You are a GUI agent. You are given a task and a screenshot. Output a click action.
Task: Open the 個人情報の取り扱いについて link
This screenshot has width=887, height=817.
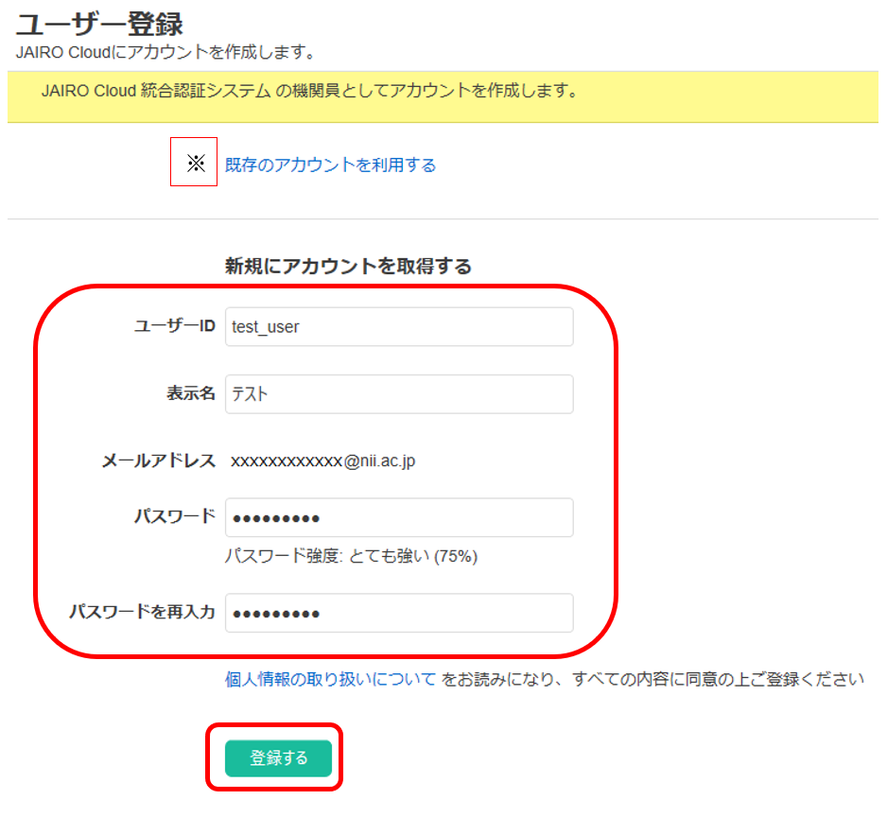click(330, 679)
